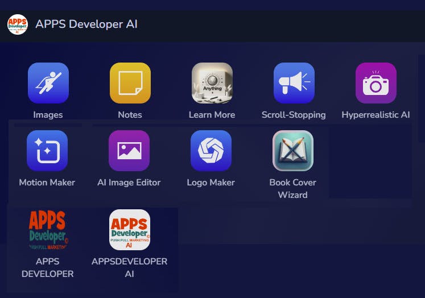Click the Book Cover Wizard text label
Viewport: 425px width, 298px height.
(x=292, y=189)
